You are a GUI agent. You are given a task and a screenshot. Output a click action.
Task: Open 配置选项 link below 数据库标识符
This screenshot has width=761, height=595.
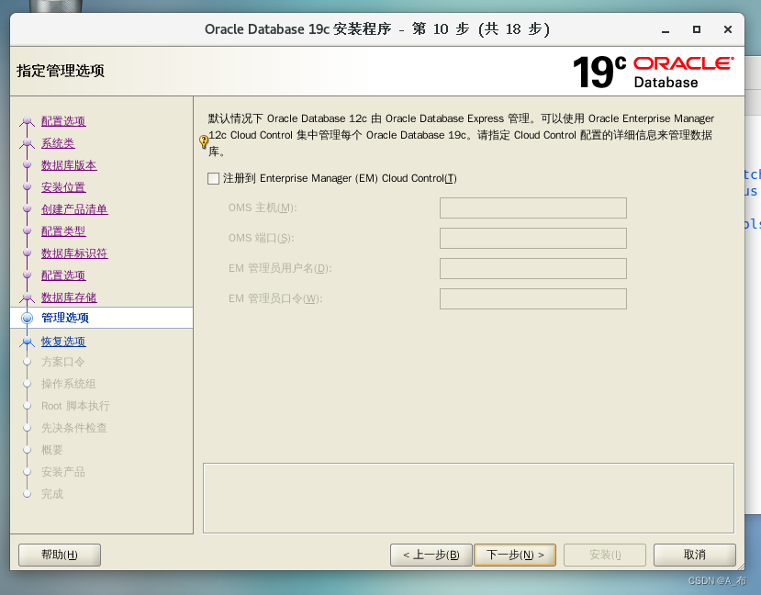pos(63,275)
